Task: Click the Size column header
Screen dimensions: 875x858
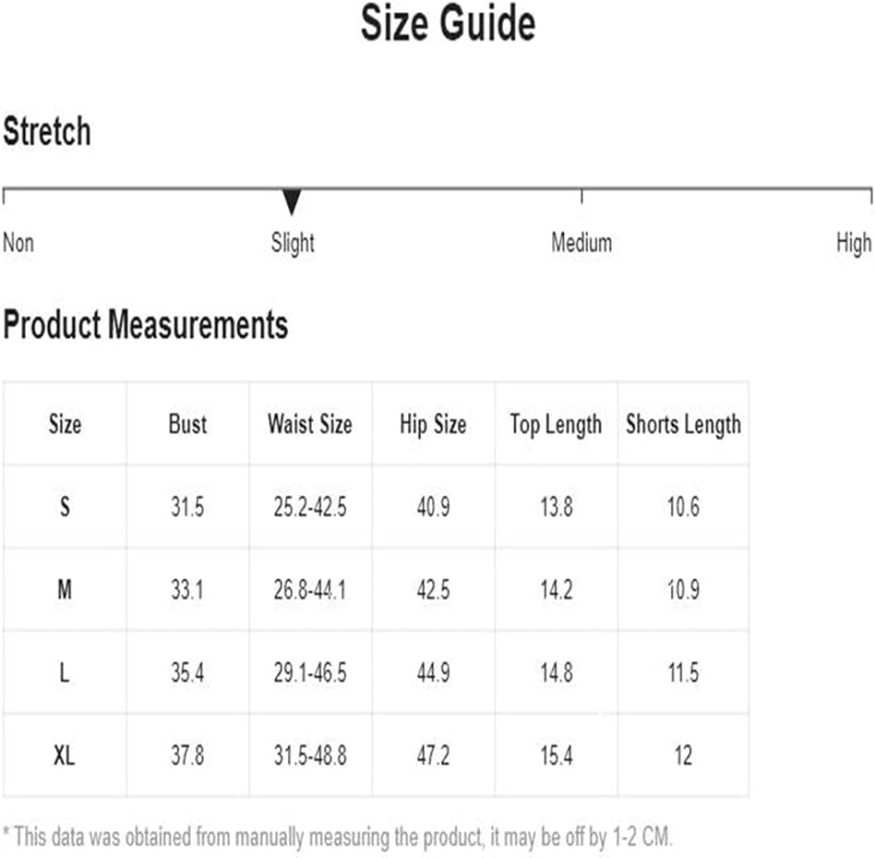Action: 65,424
